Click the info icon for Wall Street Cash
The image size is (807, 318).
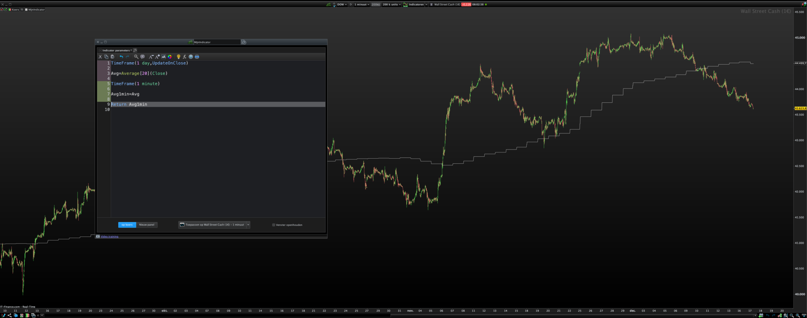[431, 4]
